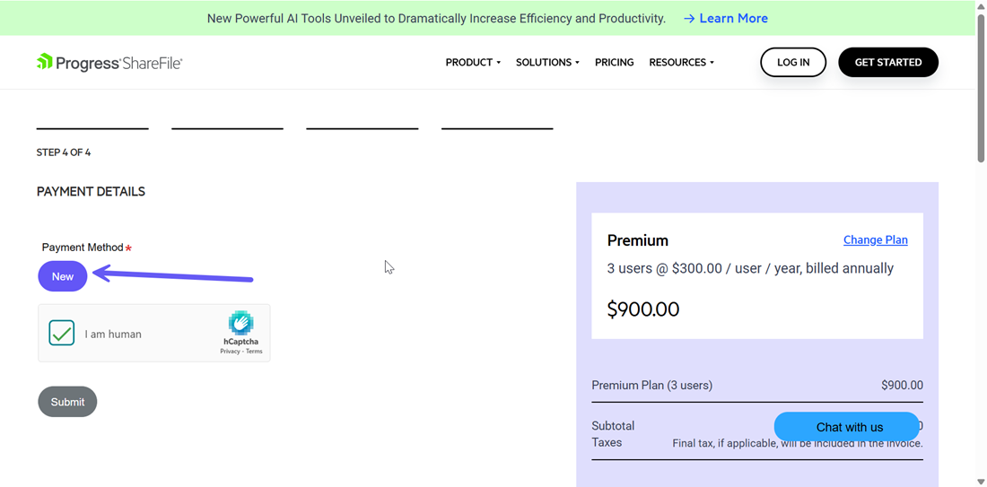Click the scrollbar down arrow

point(981,482)
